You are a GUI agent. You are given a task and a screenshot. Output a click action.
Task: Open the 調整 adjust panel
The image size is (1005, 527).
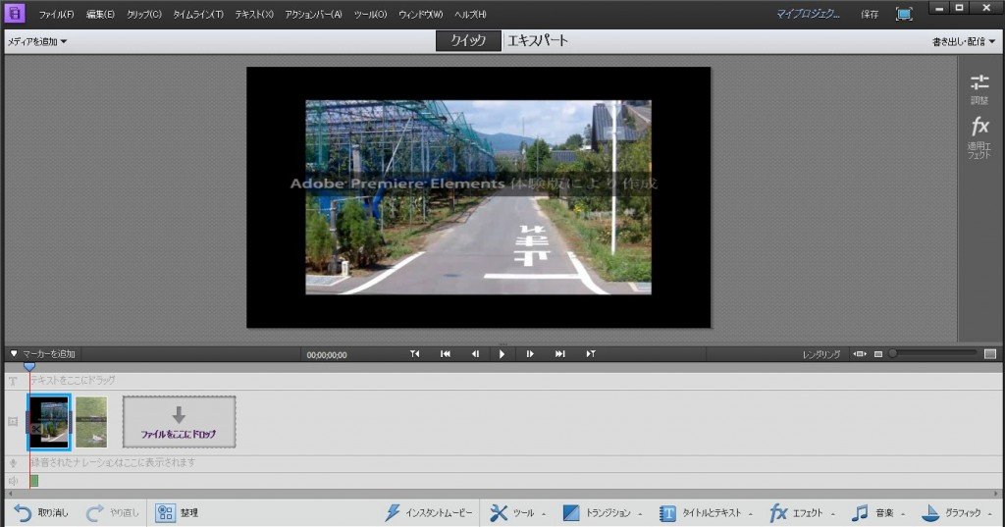[979, 88]
